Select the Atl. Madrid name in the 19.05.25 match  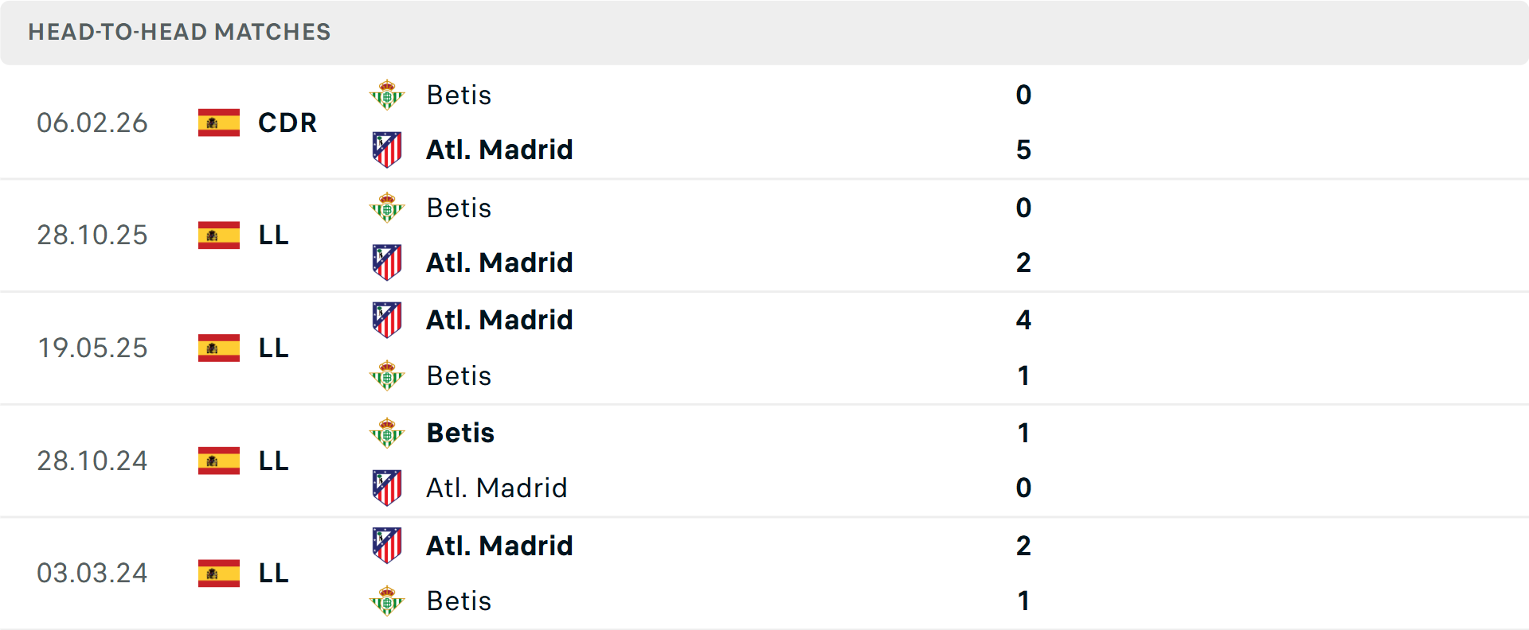(499, 319)
